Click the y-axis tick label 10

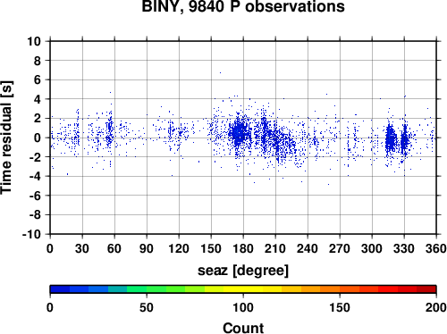click(34, 41)
